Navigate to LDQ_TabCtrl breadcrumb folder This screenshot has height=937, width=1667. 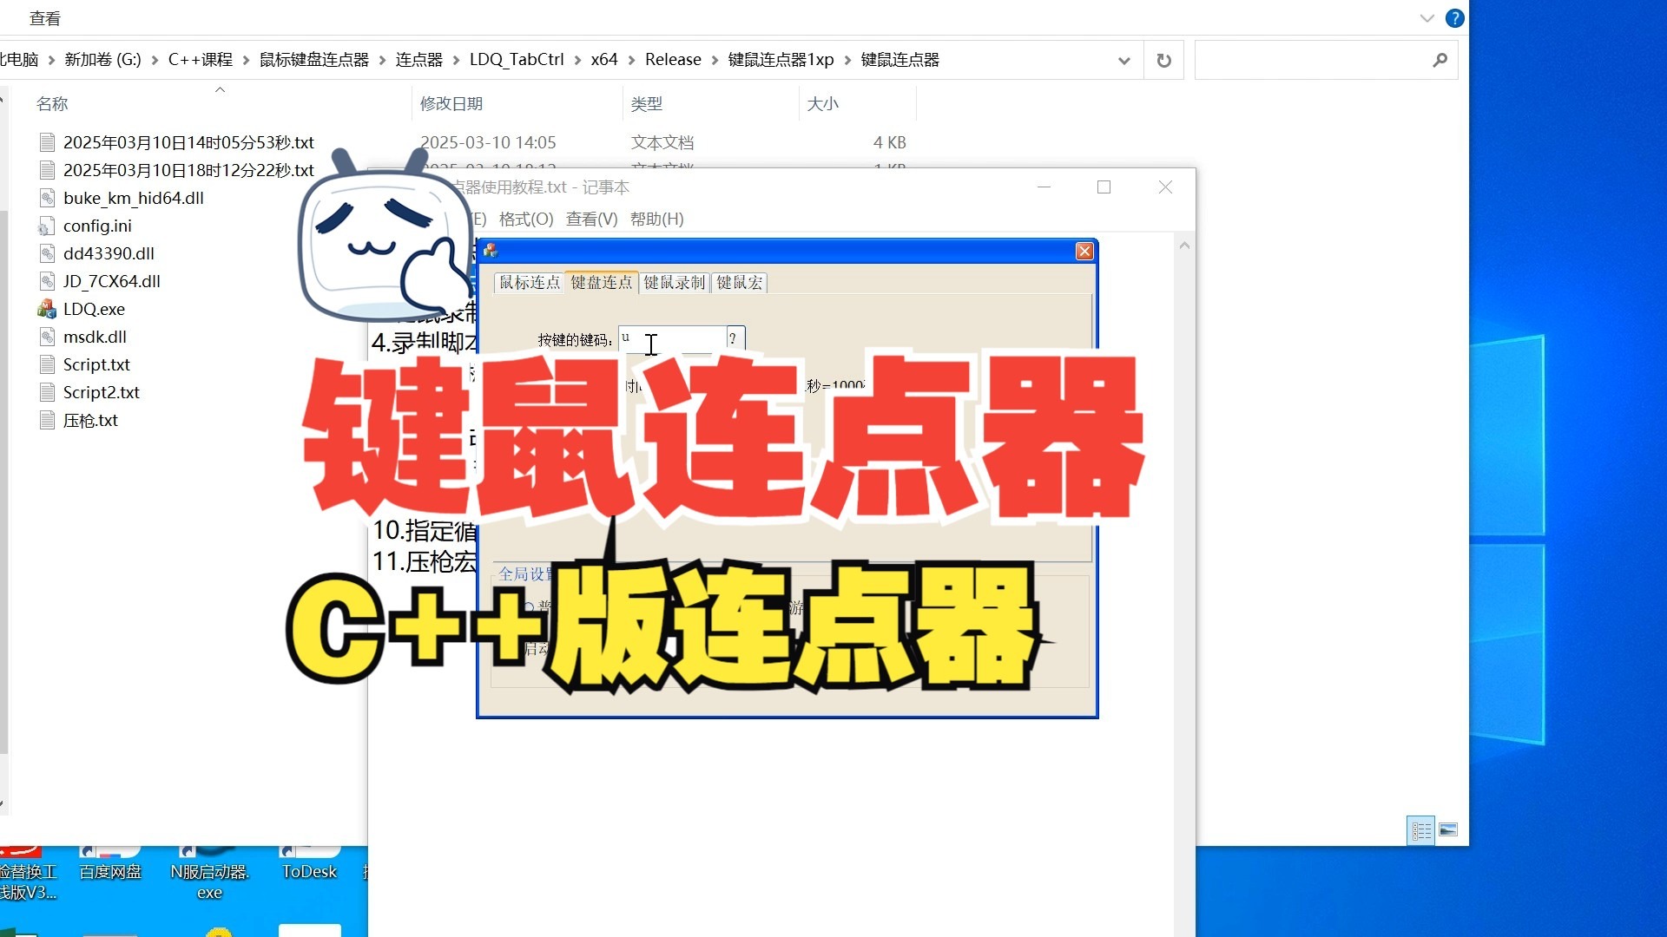(517, 60)
